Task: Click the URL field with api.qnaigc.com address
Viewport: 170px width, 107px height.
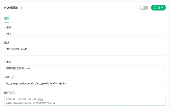Action: pyautogui.click(x=85, y=83)
